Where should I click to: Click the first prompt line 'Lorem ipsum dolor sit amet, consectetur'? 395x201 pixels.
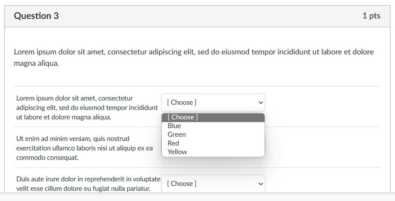[x=74, y=98]
